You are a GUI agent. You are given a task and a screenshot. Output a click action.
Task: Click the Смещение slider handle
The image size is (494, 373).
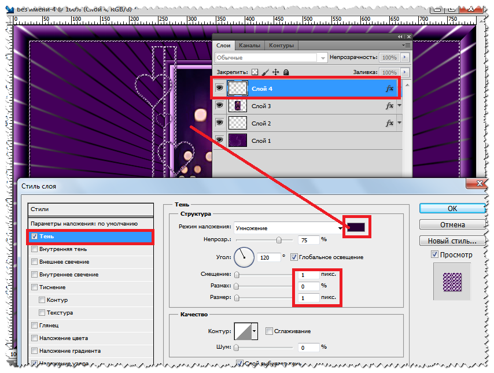237,275
